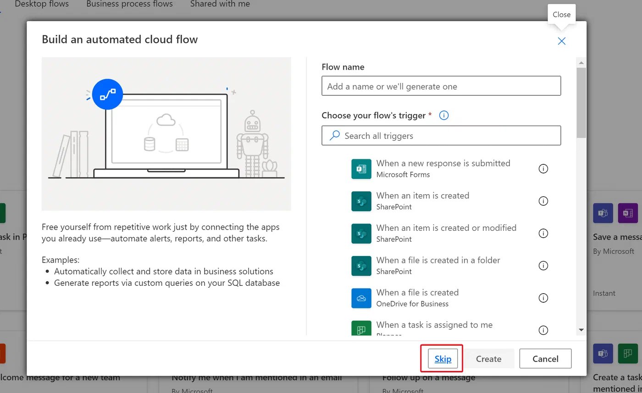Click the OneDrive for Business trigger icon

tap(361, 298)
